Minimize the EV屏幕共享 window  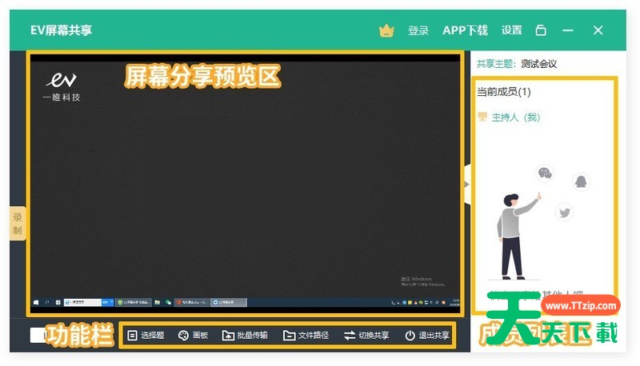pos(568,30)
